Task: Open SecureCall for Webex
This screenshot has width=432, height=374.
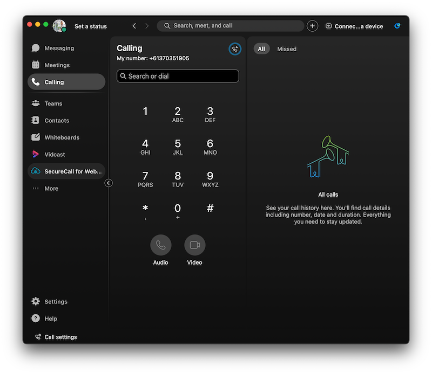Action: point(66,171)
